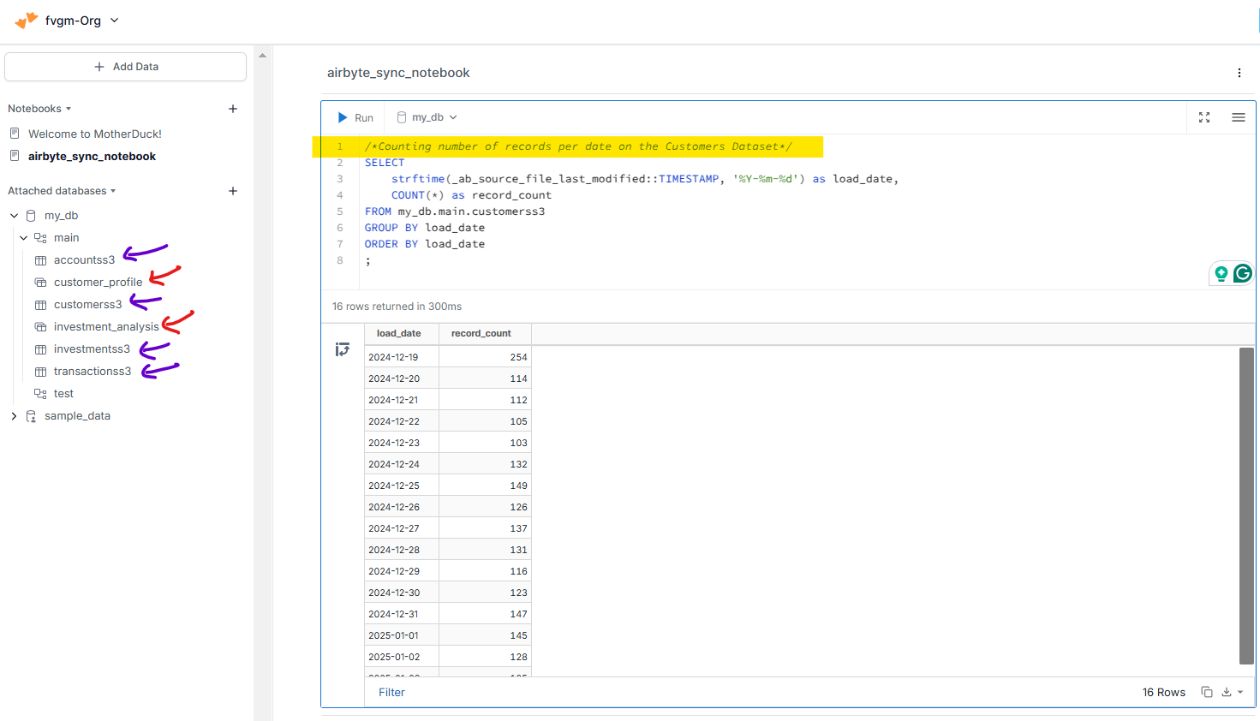Click the view icon beside investment_analysis
The image size is (1260, 721).
pyautogui.click(x=40, y=327)
